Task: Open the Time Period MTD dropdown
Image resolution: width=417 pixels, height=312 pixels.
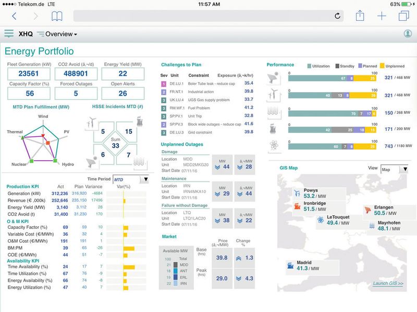Action: pos(131,179)
